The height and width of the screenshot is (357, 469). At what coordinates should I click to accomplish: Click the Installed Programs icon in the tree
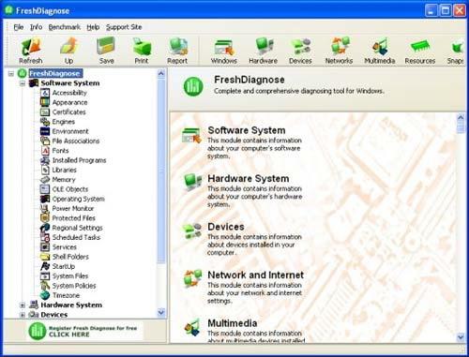(x=45, y=160)
